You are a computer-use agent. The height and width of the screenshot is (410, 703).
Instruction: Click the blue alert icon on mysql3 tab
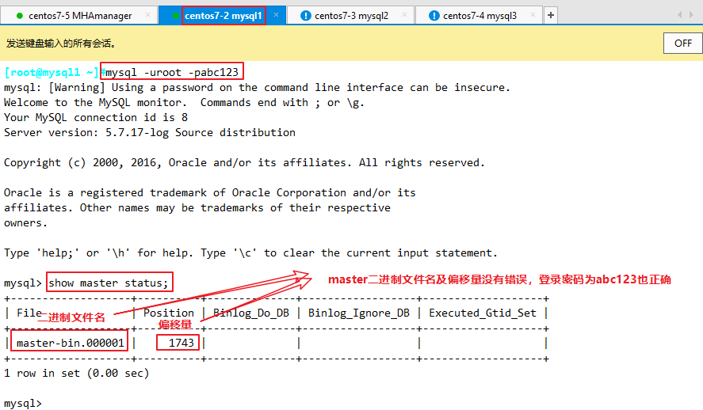tap(434, 16)
